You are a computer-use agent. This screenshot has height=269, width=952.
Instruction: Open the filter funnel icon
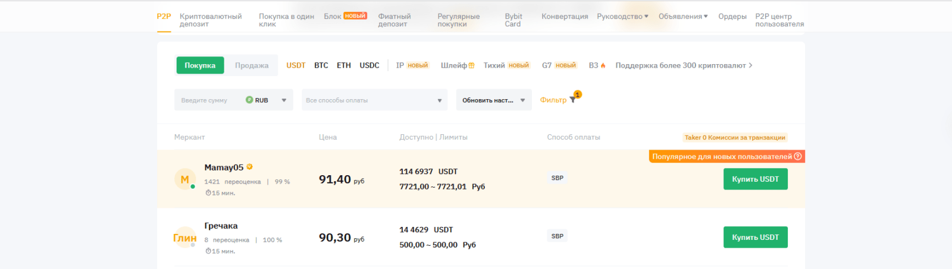coord(572,100)
